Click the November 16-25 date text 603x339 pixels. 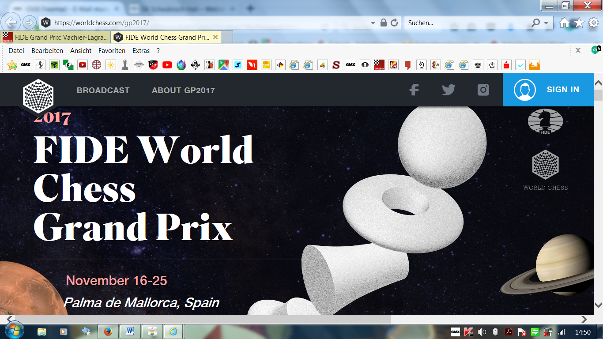pos(117,281)
